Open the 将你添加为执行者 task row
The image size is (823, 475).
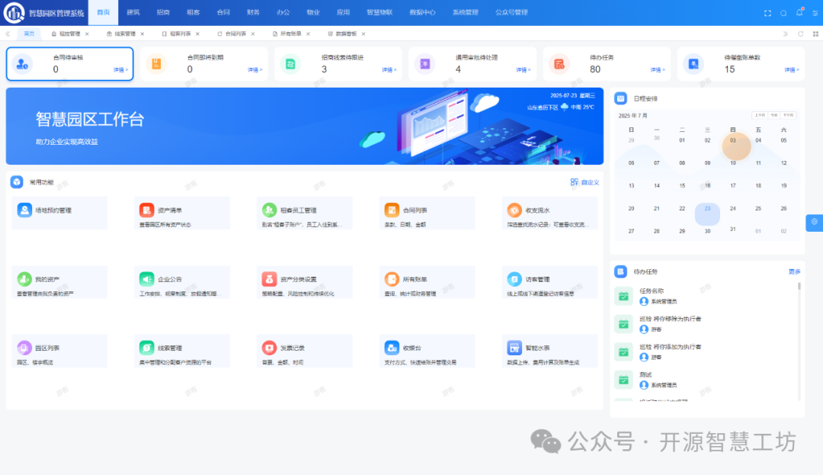[706, 351]
